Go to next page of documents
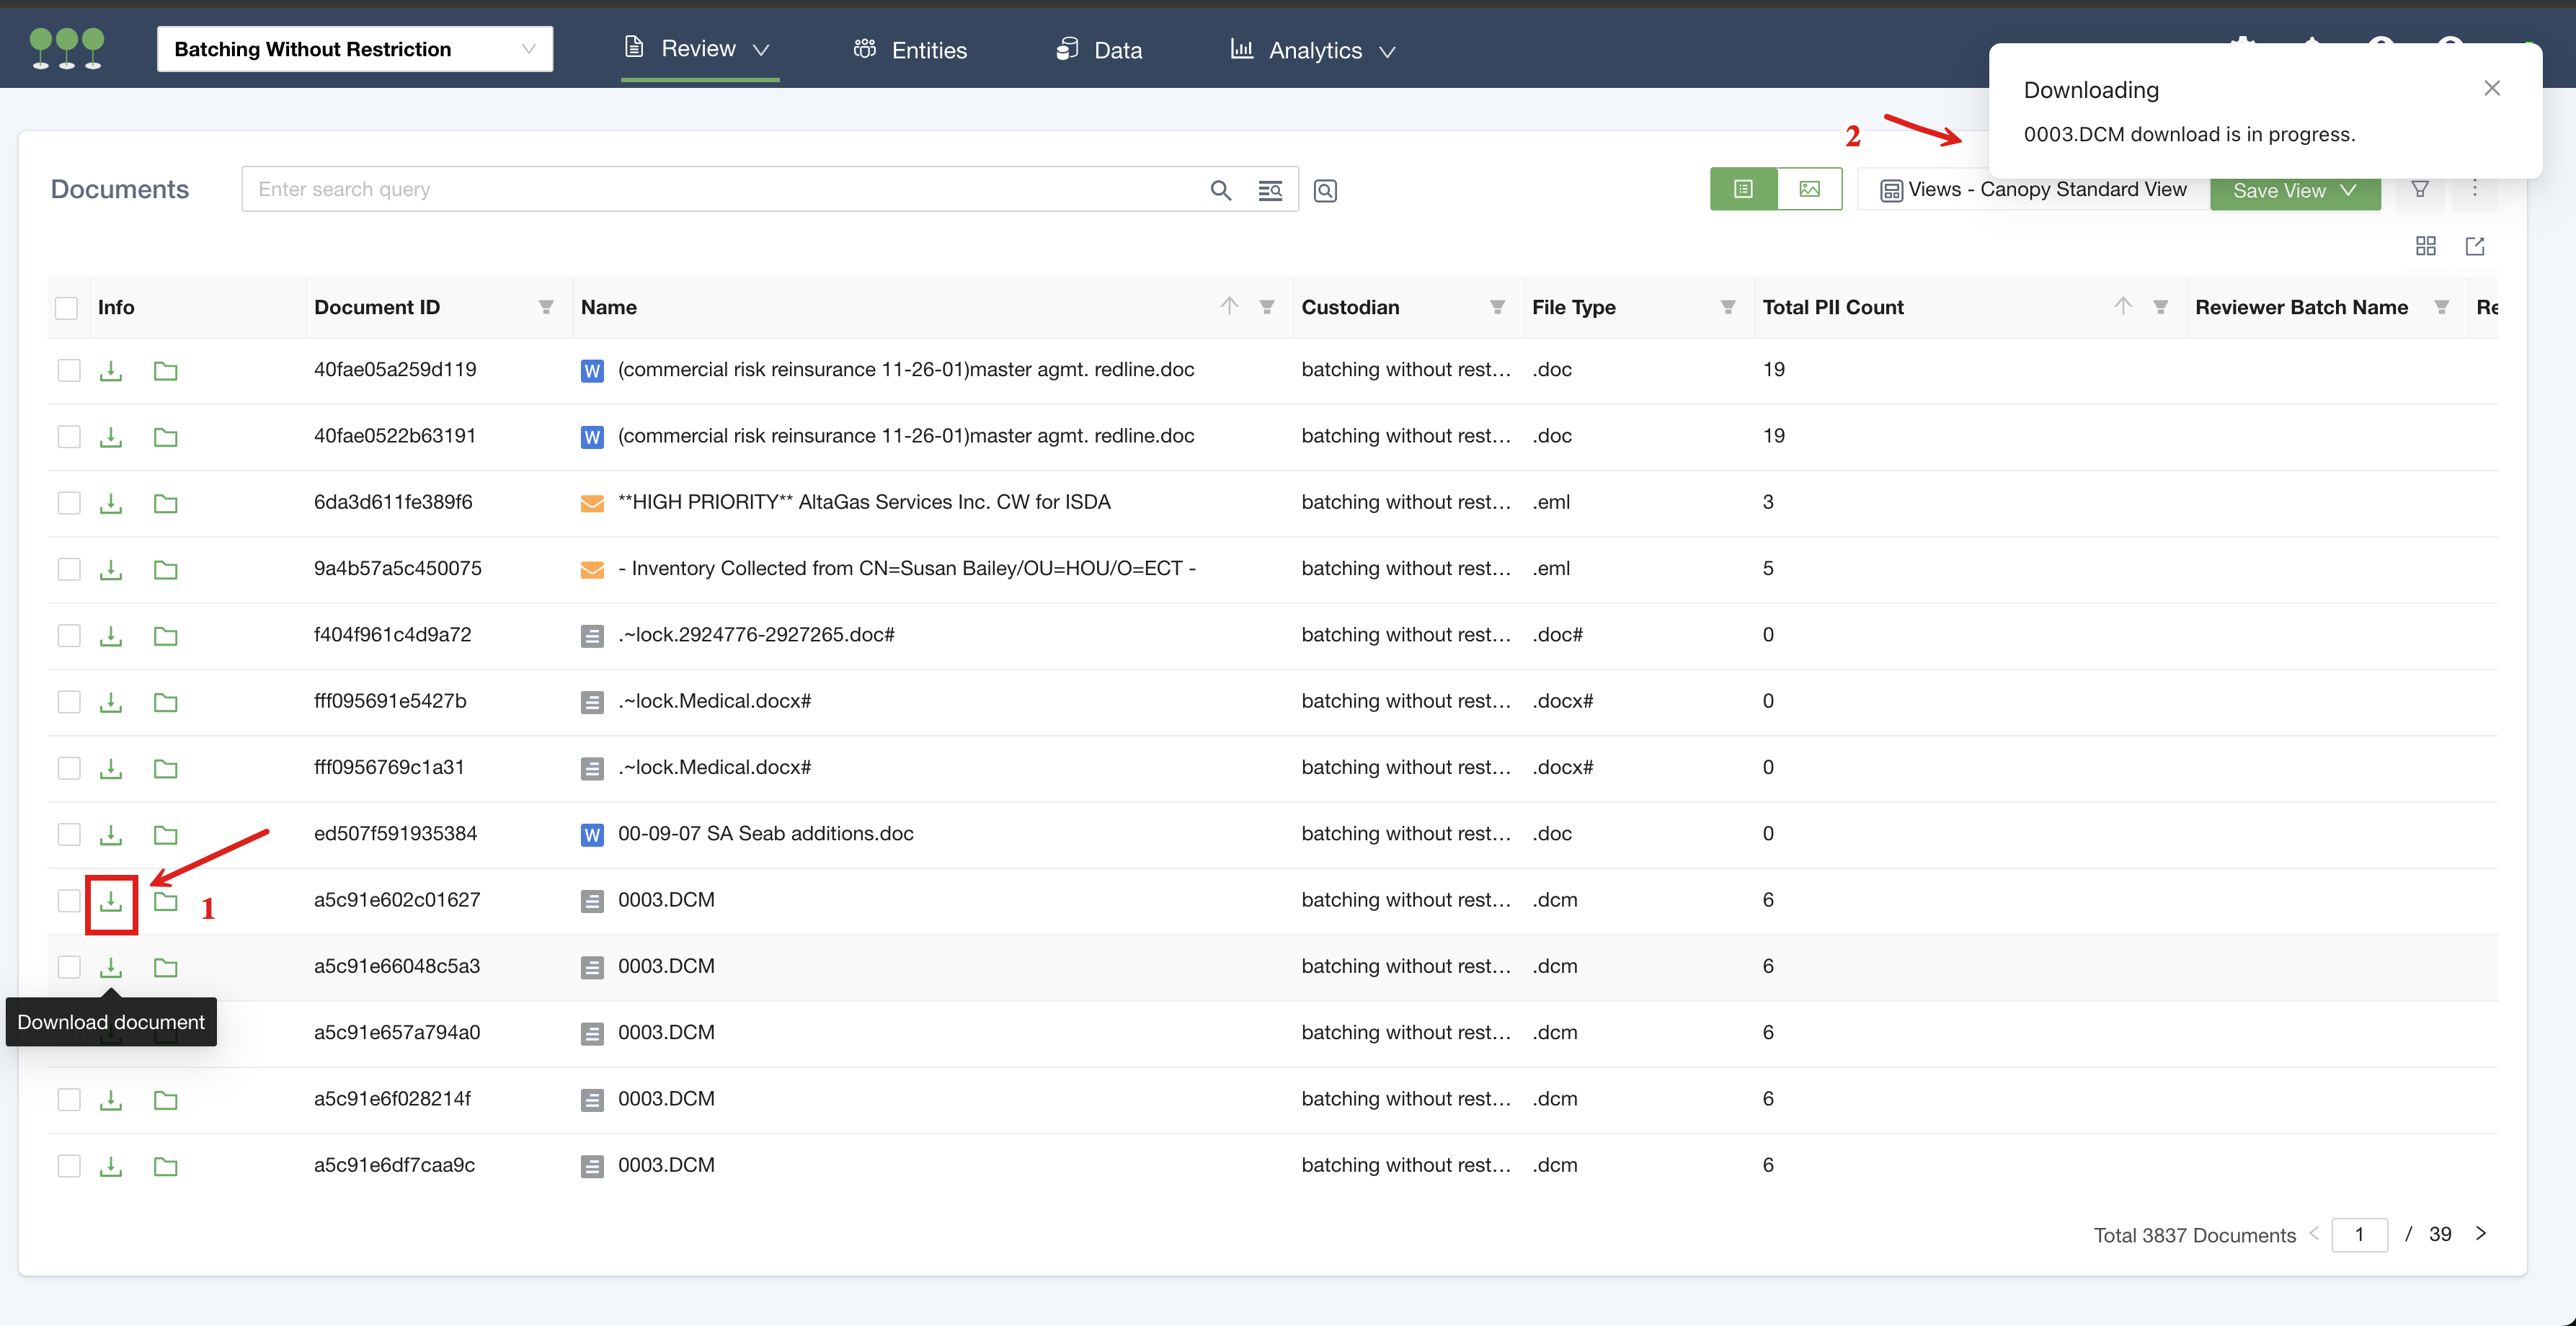This screenshot has width=2576, height=1326. (2480, 1233)
